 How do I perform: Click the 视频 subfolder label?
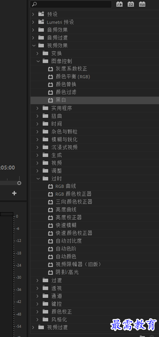click(56, 163)
